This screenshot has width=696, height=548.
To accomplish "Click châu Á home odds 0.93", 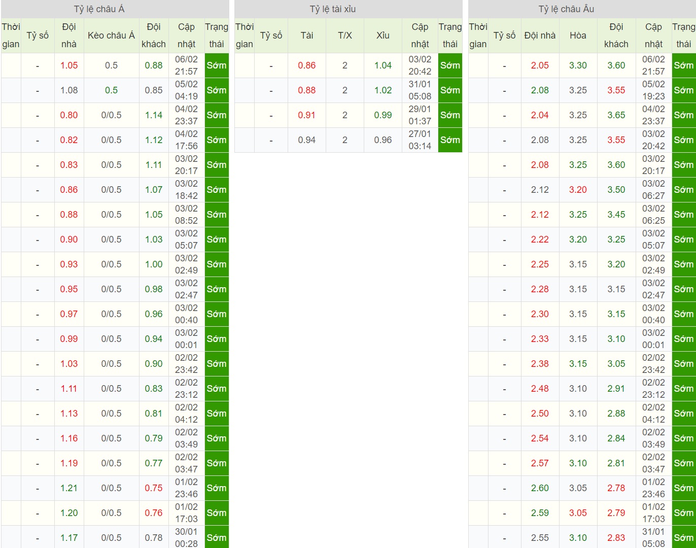I will tap(69, 264).
